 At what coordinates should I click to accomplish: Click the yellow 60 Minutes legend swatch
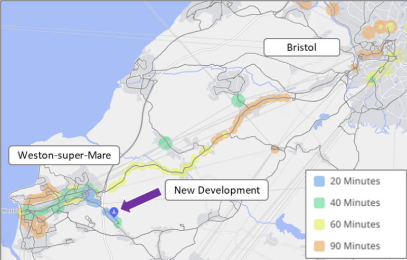[318, 224]
